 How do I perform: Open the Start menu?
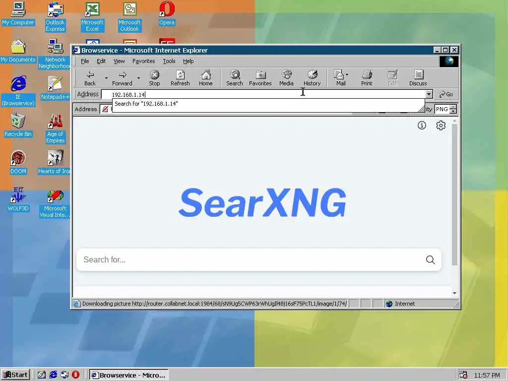[x=15, y=375]
